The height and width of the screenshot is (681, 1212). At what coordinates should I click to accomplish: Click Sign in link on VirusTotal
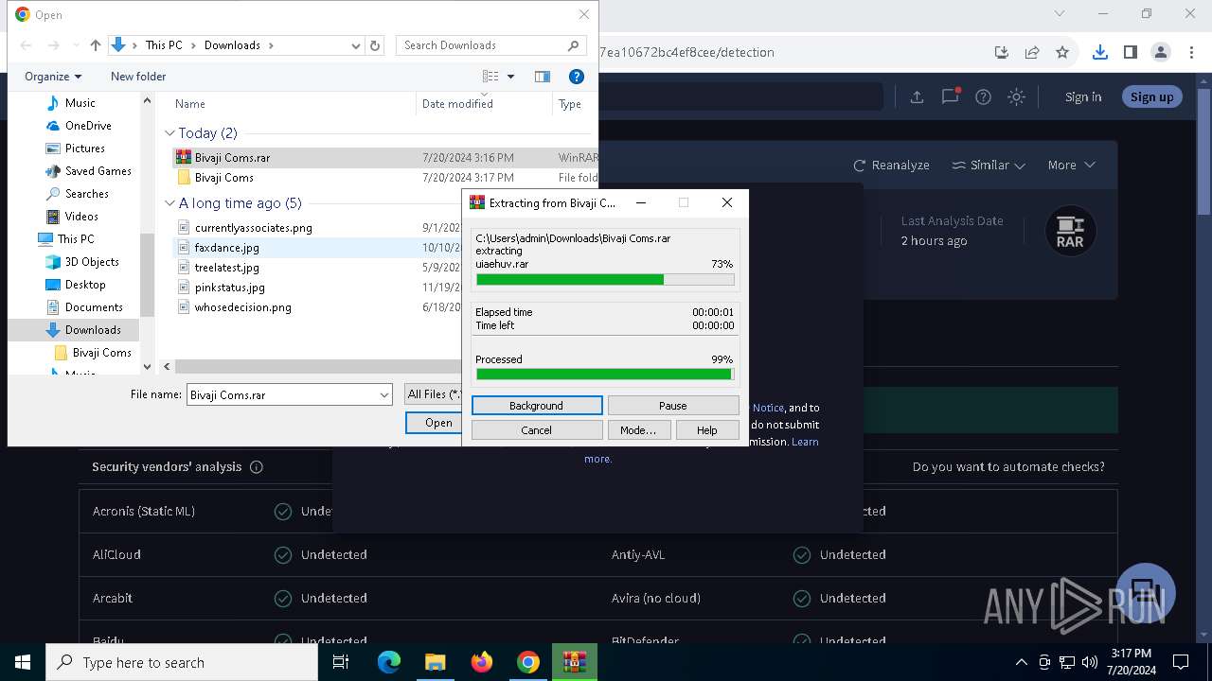click(1083, 96)
